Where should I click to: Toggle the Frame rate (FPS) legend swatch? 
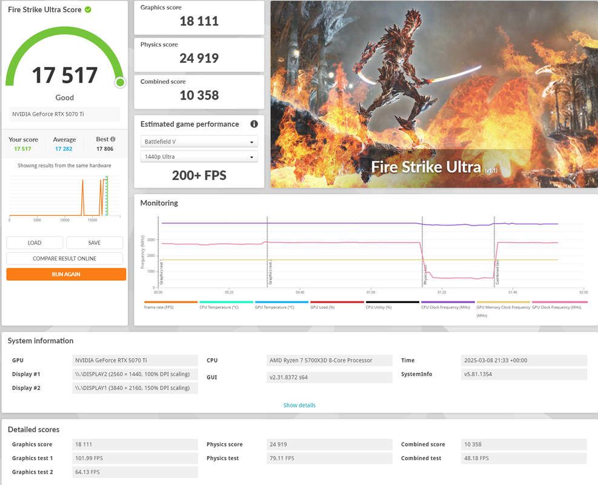click(171, 303)
